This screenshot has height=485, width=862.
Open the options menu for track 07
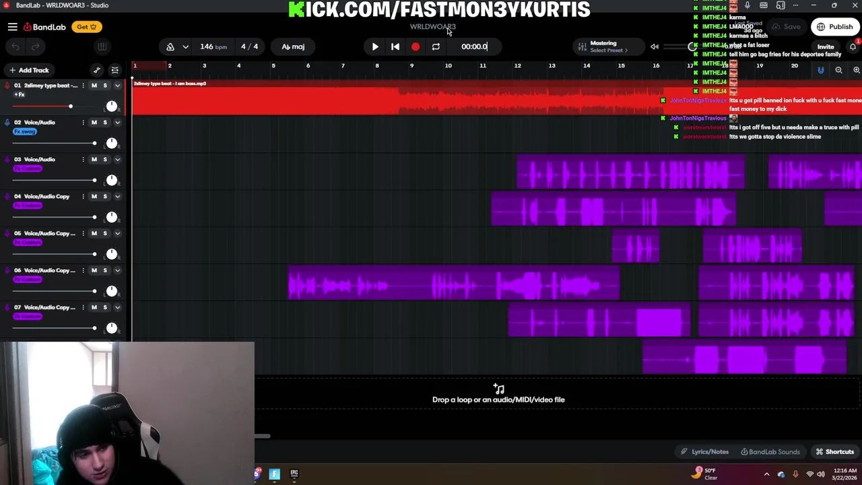pyautogui.click(x=83, y=308)
